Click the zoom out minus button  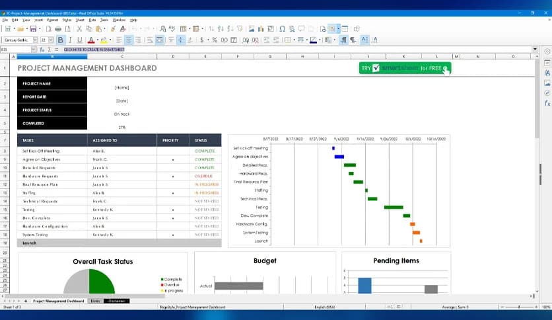502,307
